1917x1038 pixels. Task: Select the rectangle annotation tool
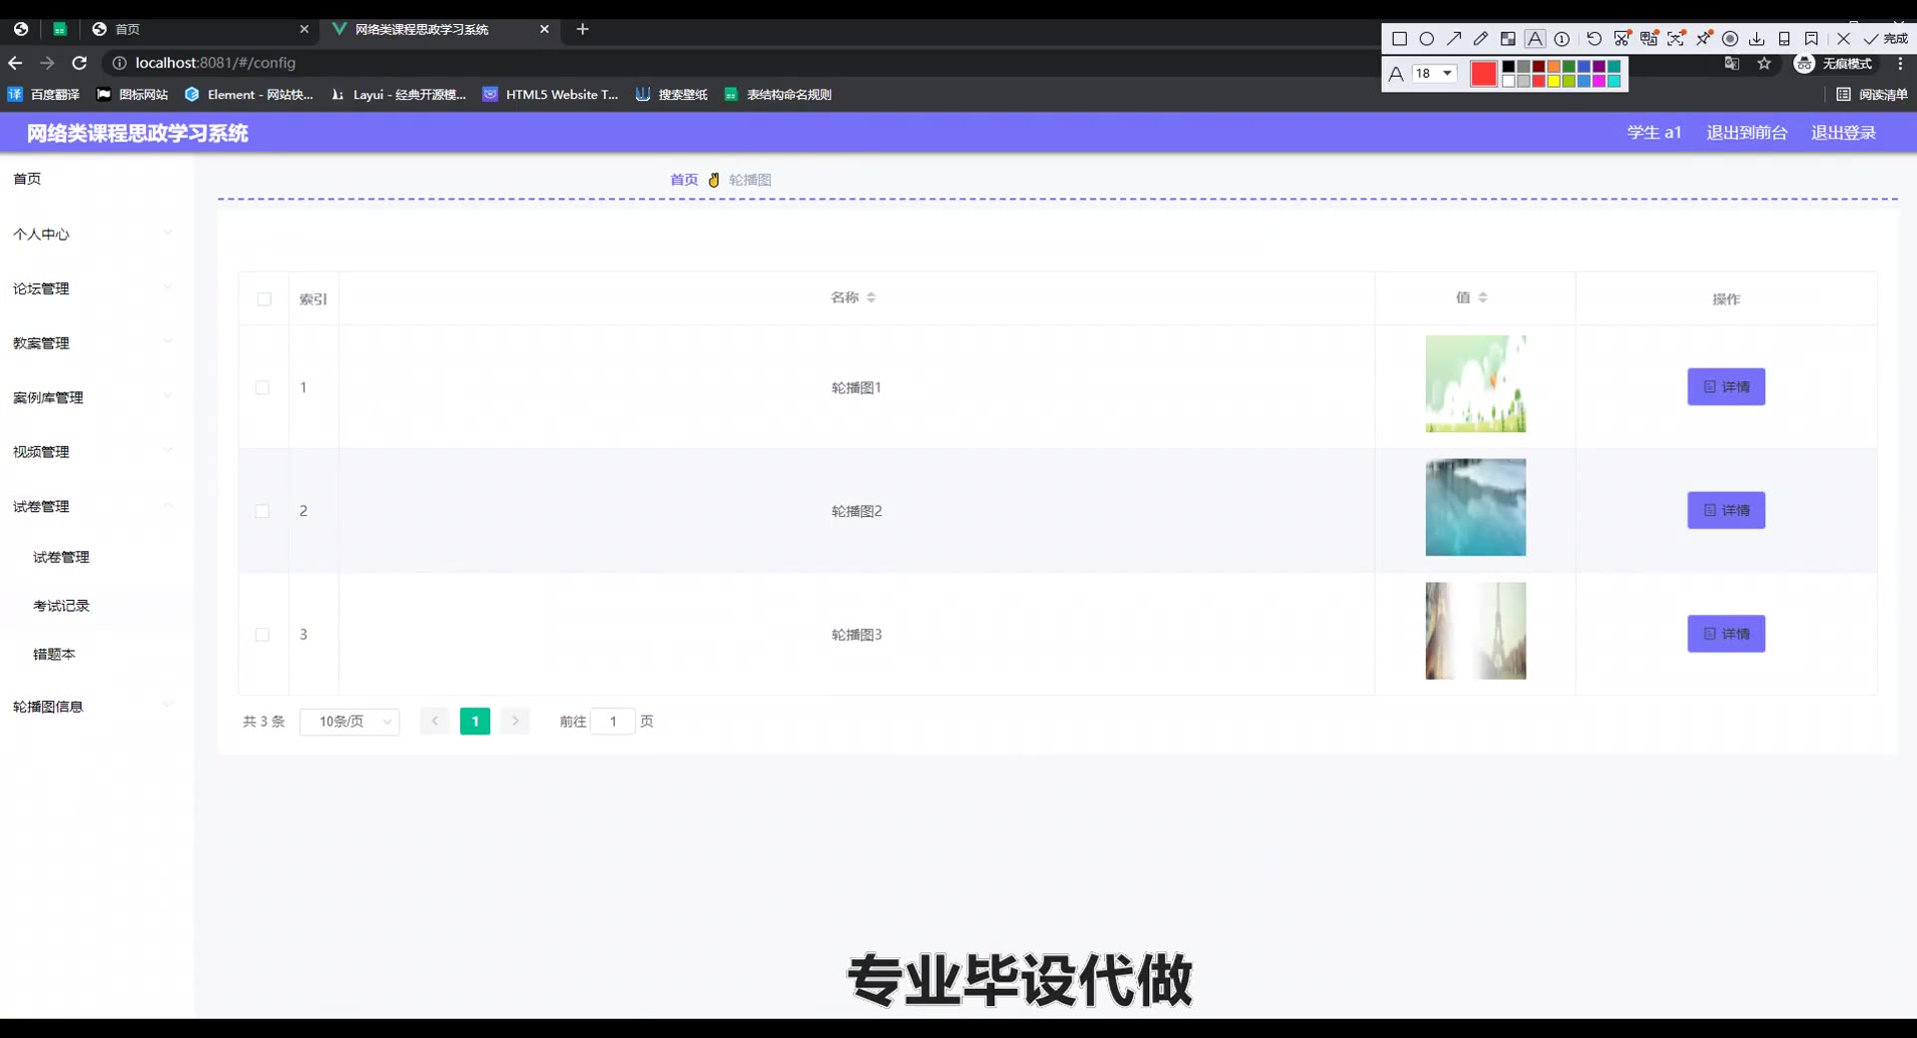click(x=1400, y=39)
